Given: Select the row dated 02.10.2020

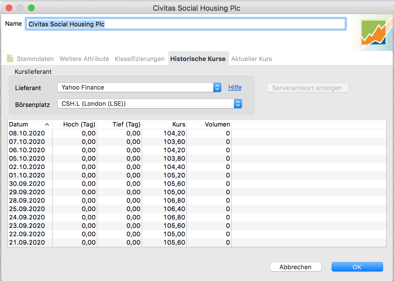Looking at the screenshot, I should [x=197, y=167].
